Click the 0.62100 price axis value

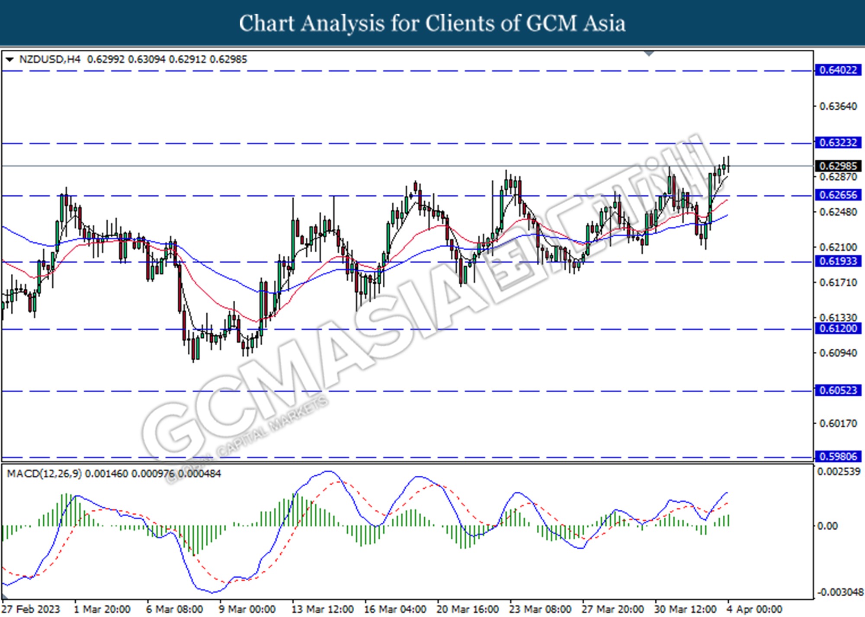[x=838, y=248]
